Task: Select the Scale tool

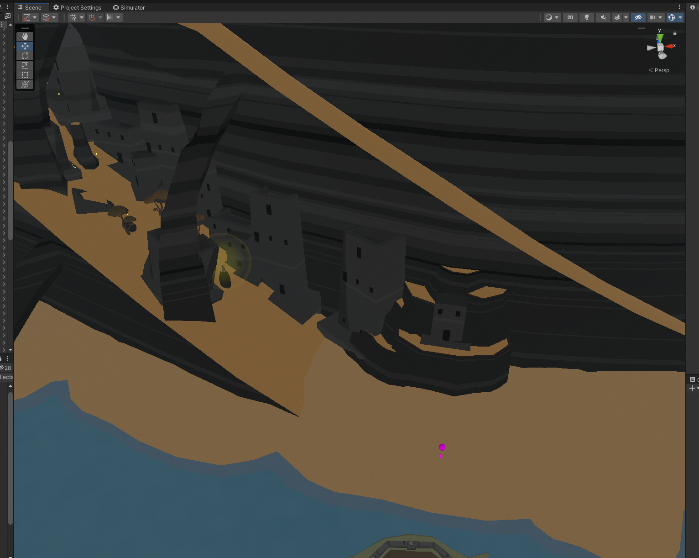Action: pyautogui.click(x=25, y=65)
